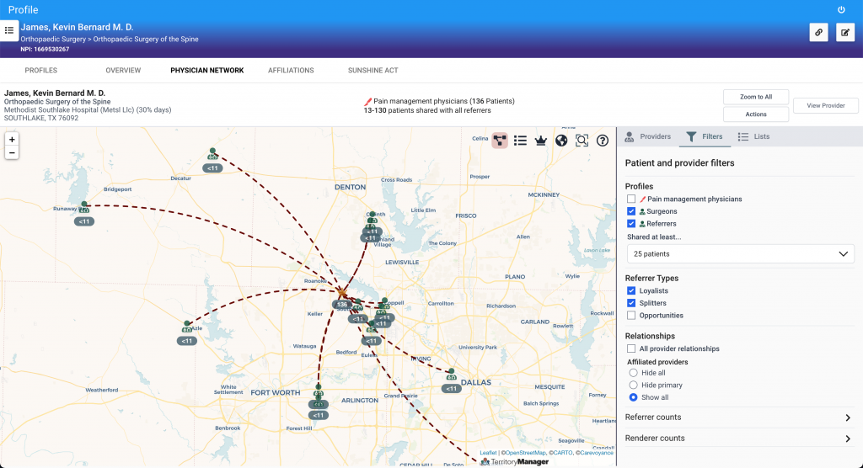Switch to the PROFILES tab
Viewport: 863px width, 468px height.
coord(40,71)
